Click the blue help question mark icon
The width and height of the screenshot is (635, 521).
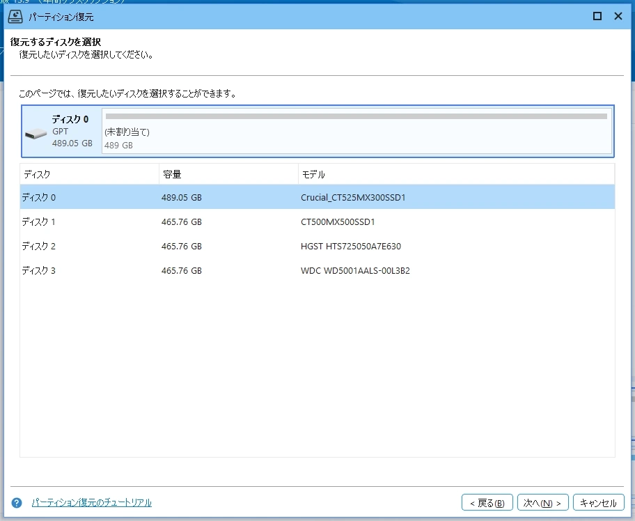(17, 503)
